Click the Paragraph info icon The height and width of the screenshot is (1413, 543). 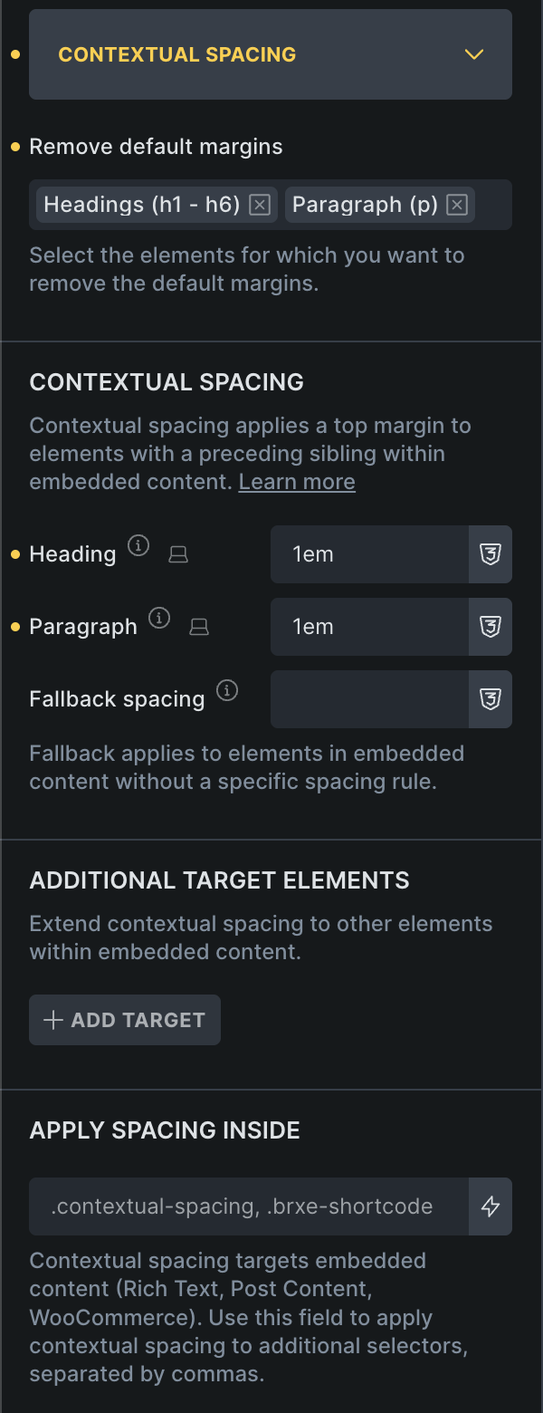(x=159, y=618)
